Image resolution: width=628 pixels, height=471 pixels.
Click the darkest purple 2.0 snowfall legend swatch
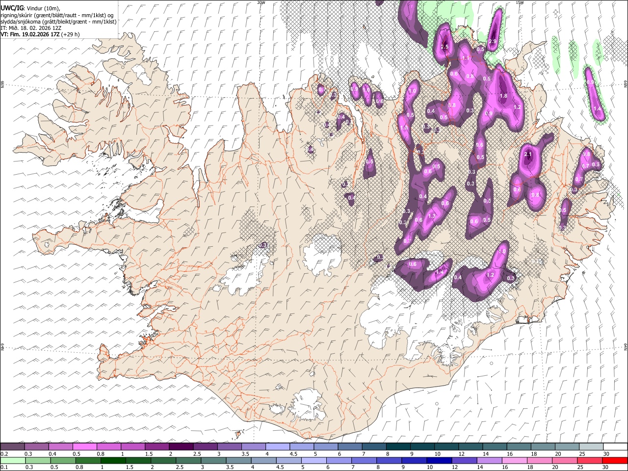click(181, 447)
